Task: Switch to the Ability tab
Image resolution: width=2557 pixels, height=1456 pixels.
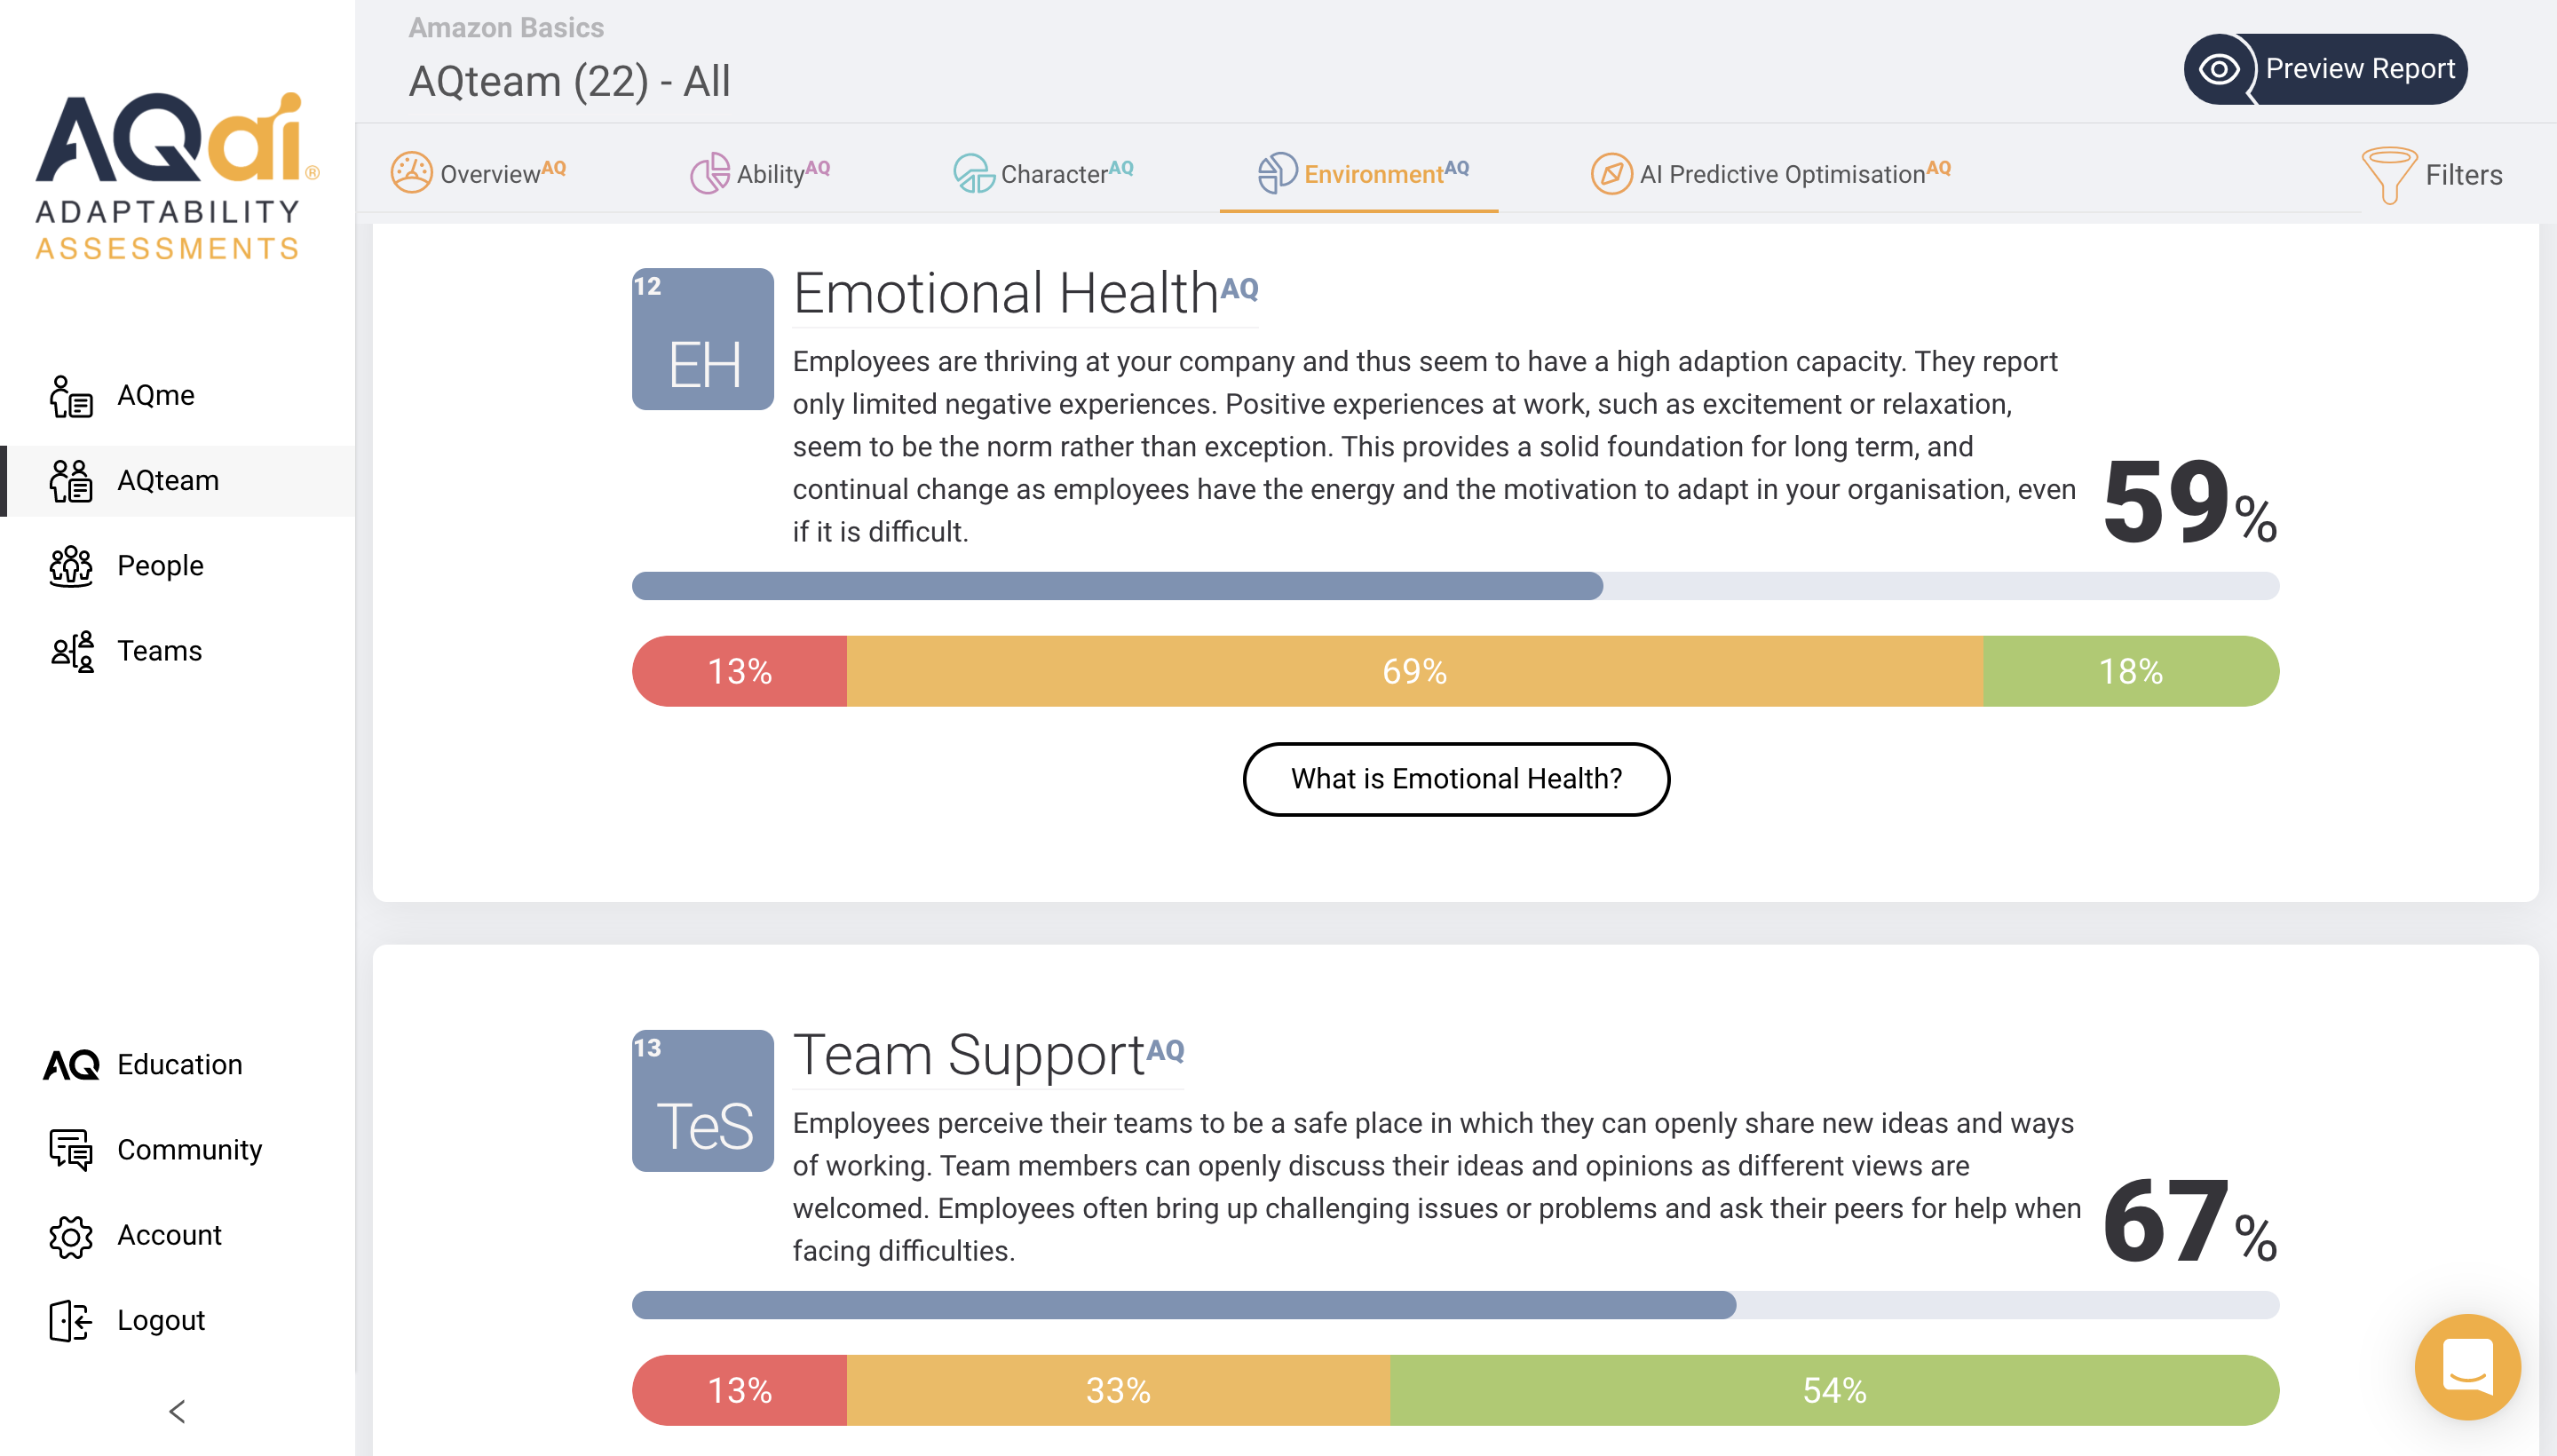Action: coord(761,173)
